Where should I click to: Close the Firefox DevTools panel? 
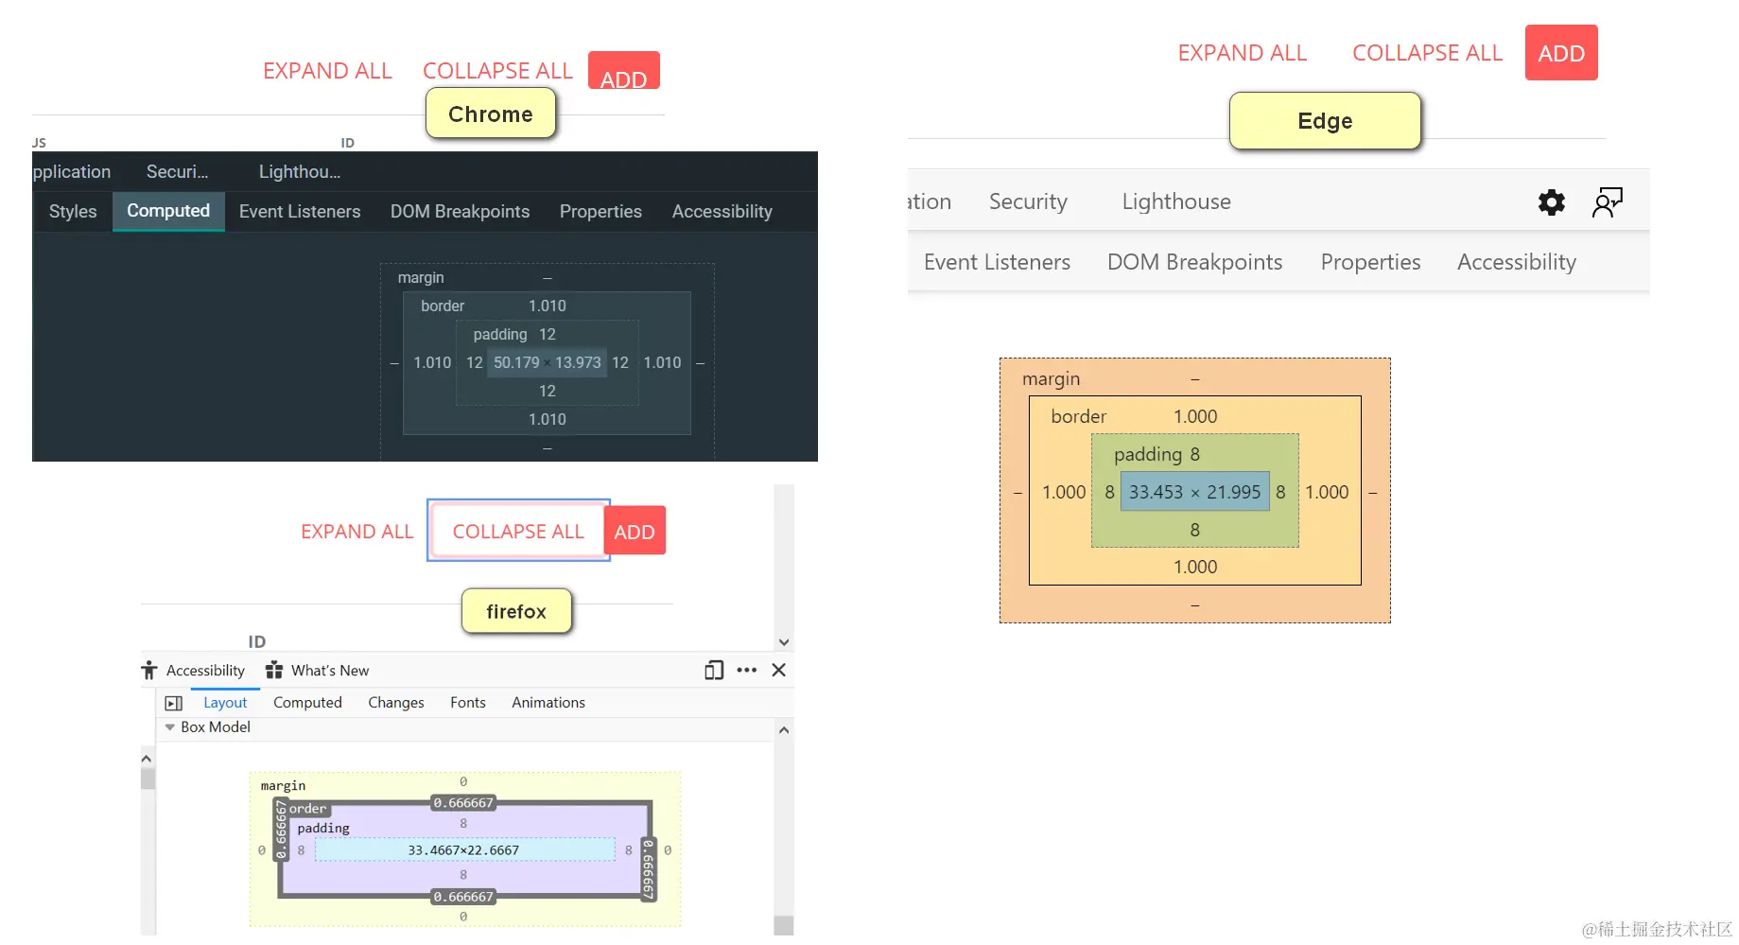(x=778, y=670)
